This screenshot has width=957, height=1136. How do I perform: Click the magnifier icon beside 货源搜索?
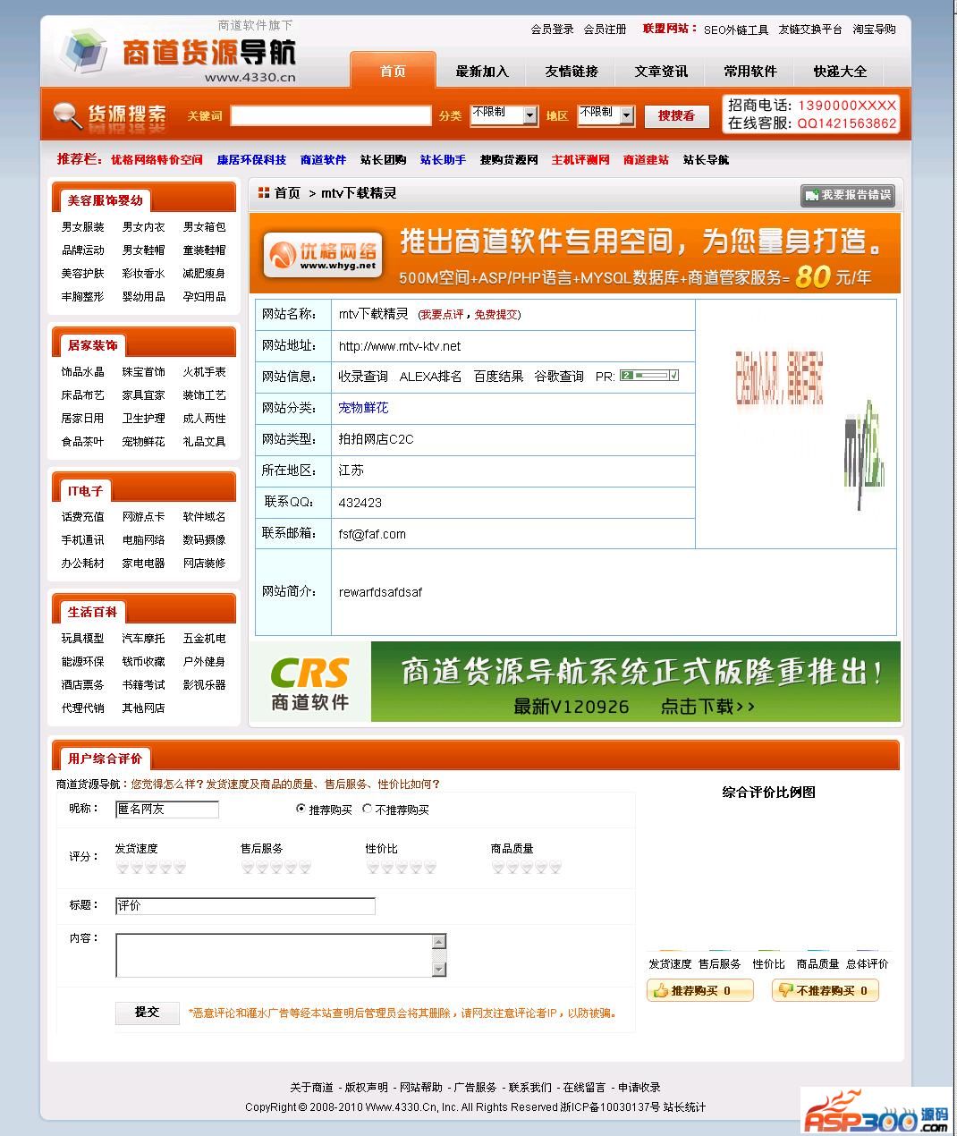(x=67, y=115)
